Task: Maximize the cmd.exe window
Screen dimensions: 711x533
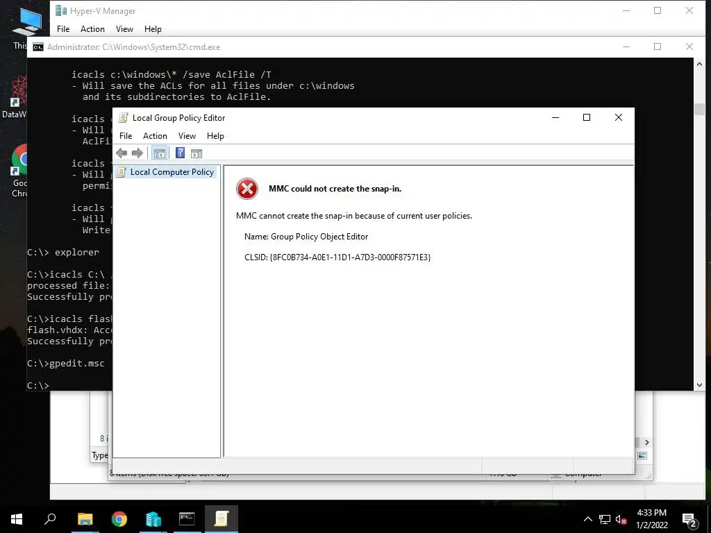Action: click(x=658, y=46)
